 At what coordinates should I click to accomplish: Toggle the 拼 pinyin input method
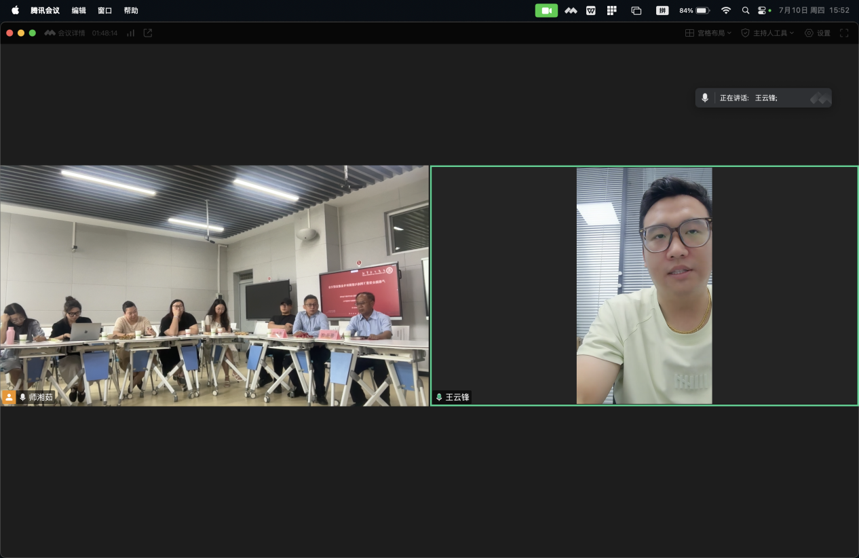(662, 10)
